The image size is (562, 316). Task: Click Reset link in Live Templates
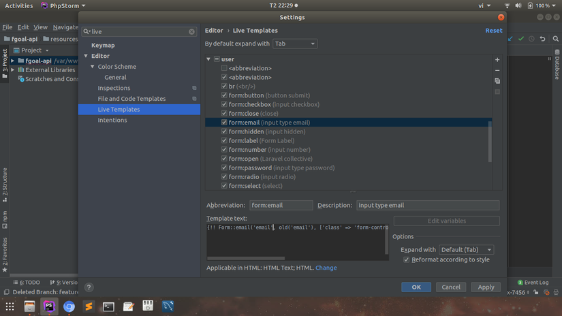click(494, 31)
